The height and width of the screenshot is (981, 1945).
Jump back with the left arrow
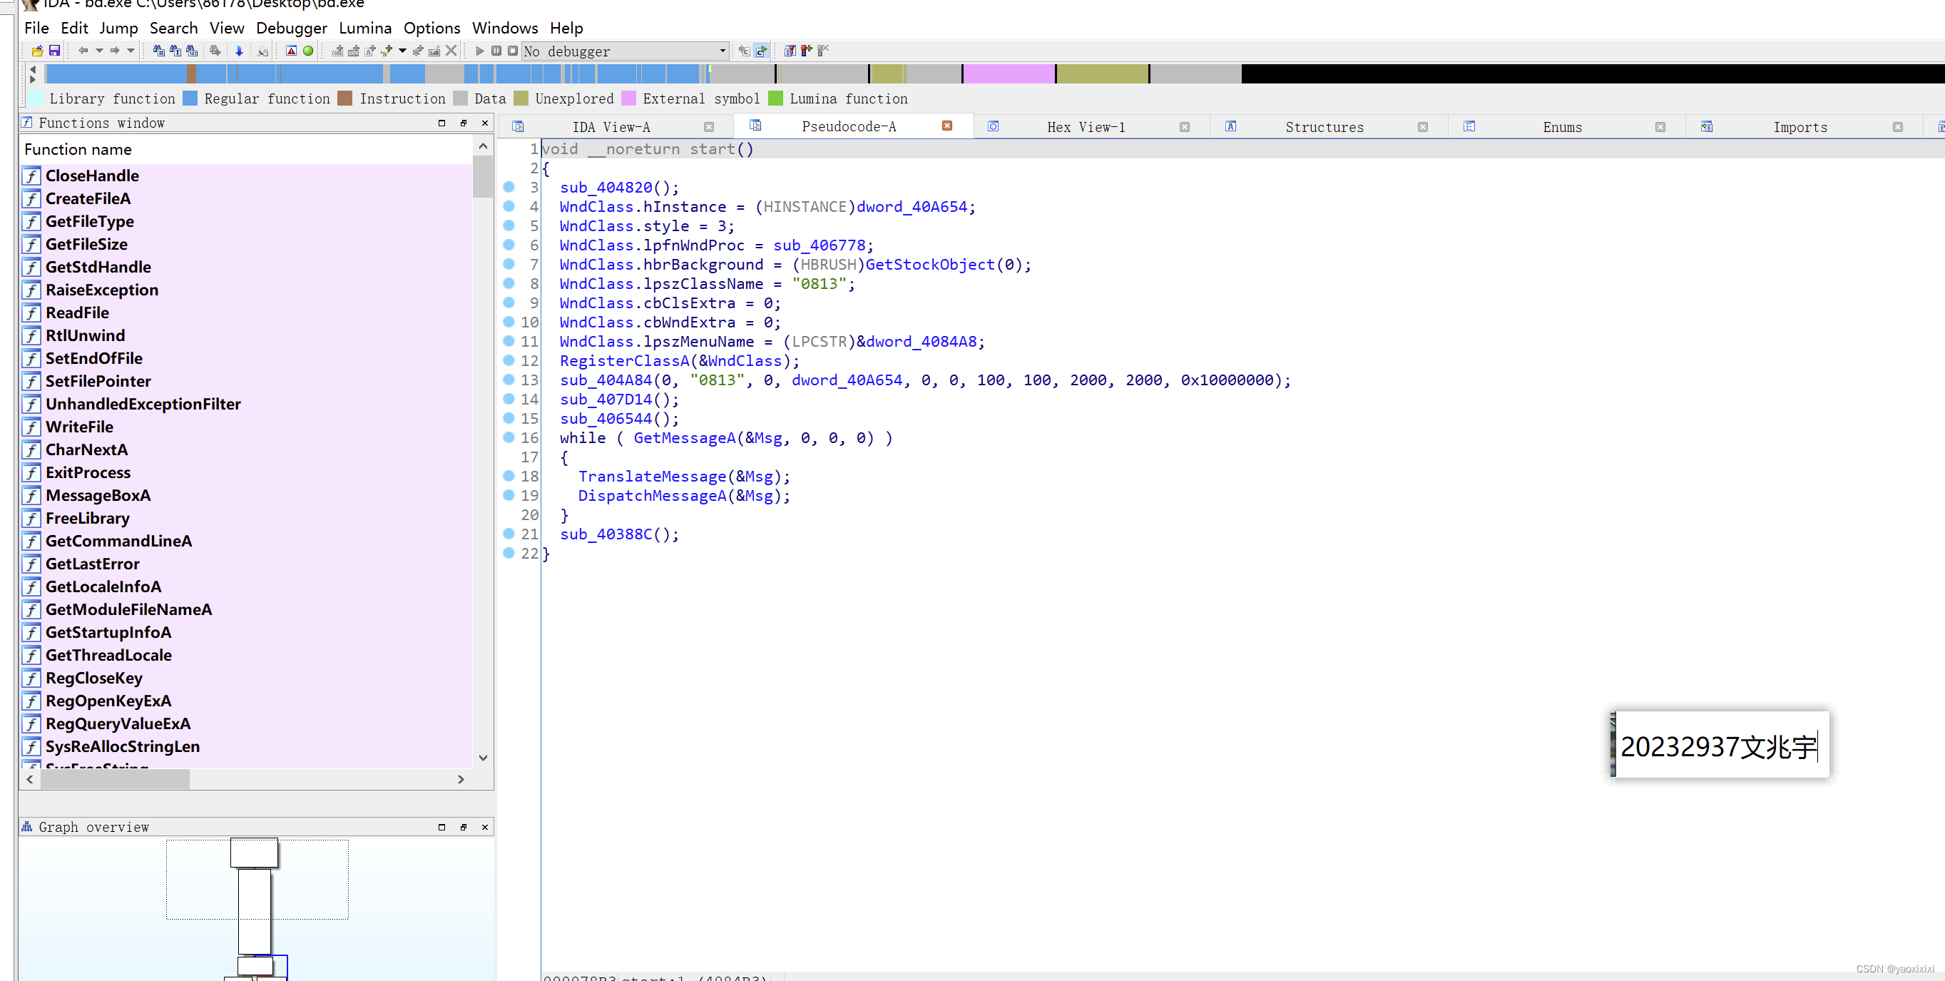pos(83,51)
